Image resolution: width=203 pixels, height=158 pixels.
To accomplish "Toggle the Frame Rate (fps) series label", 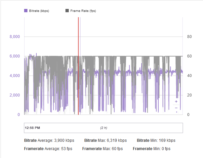I will (83, 11).
